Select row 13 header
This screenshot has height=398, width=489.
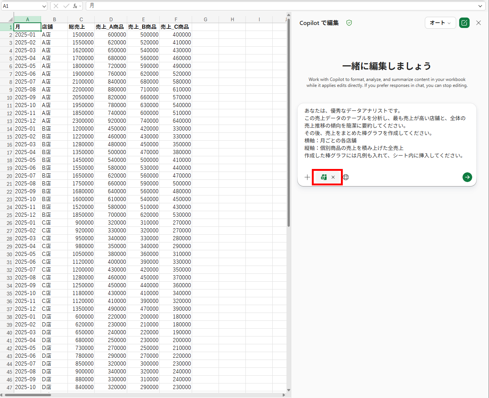pos(7,121)
